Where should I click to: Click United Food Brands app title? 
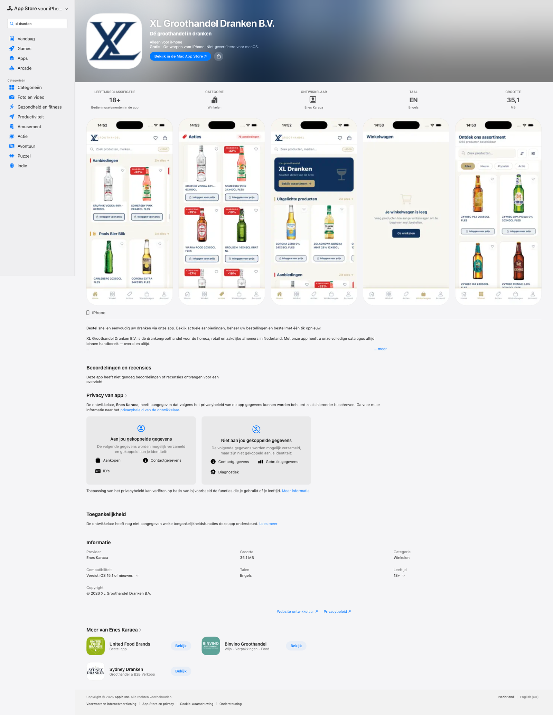(130, 644)
